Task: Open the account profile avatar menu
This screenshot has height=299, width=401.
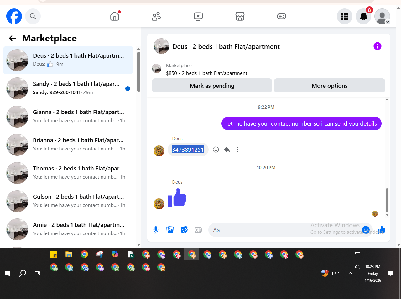Action: (382, 16)
